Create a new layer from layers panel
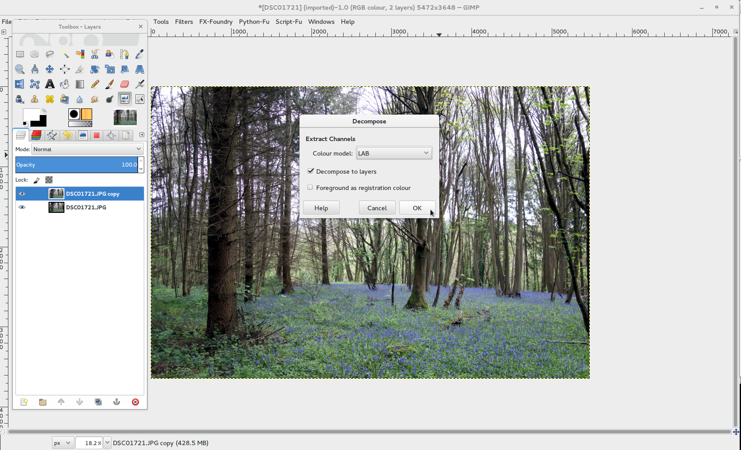 24,402
